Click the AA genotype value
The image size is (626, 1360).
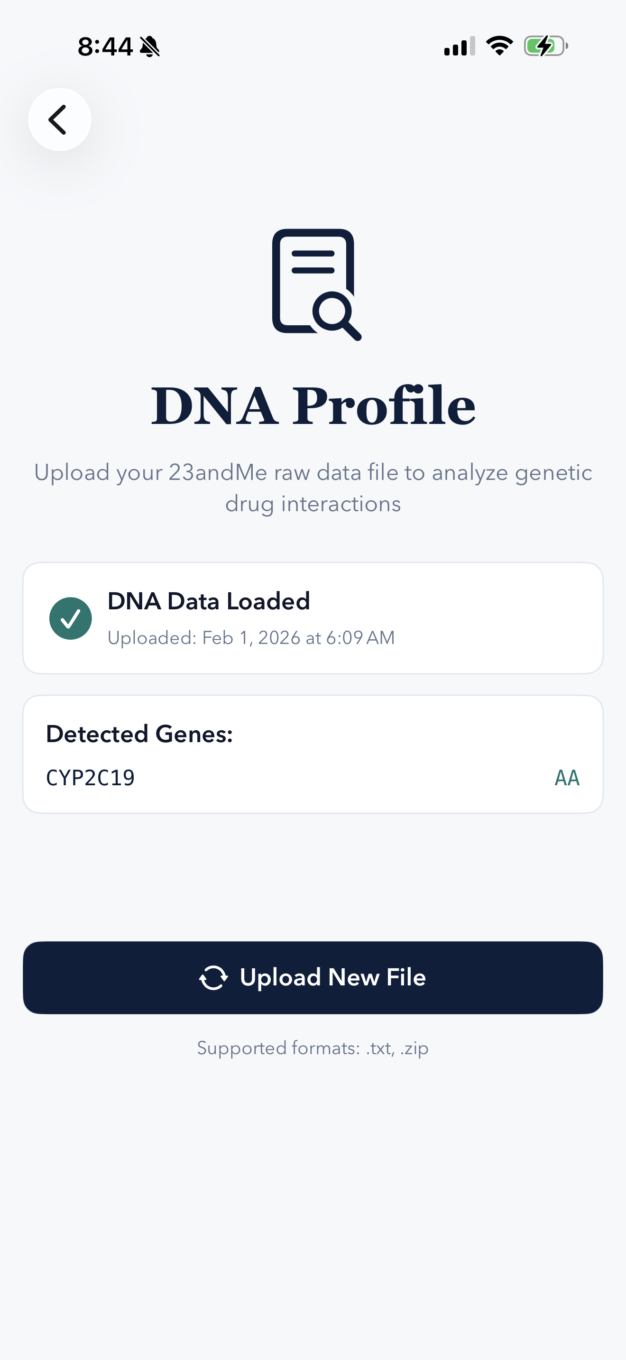(567, 778)
